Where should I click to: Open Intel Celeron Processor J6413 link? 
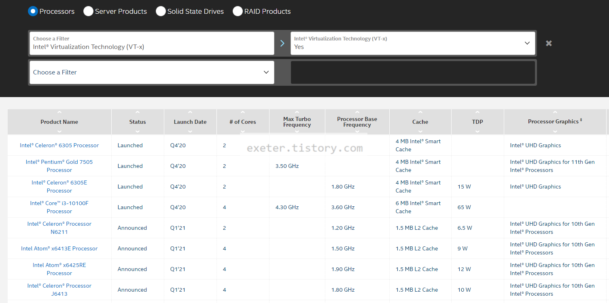click(x=59, y=290)
